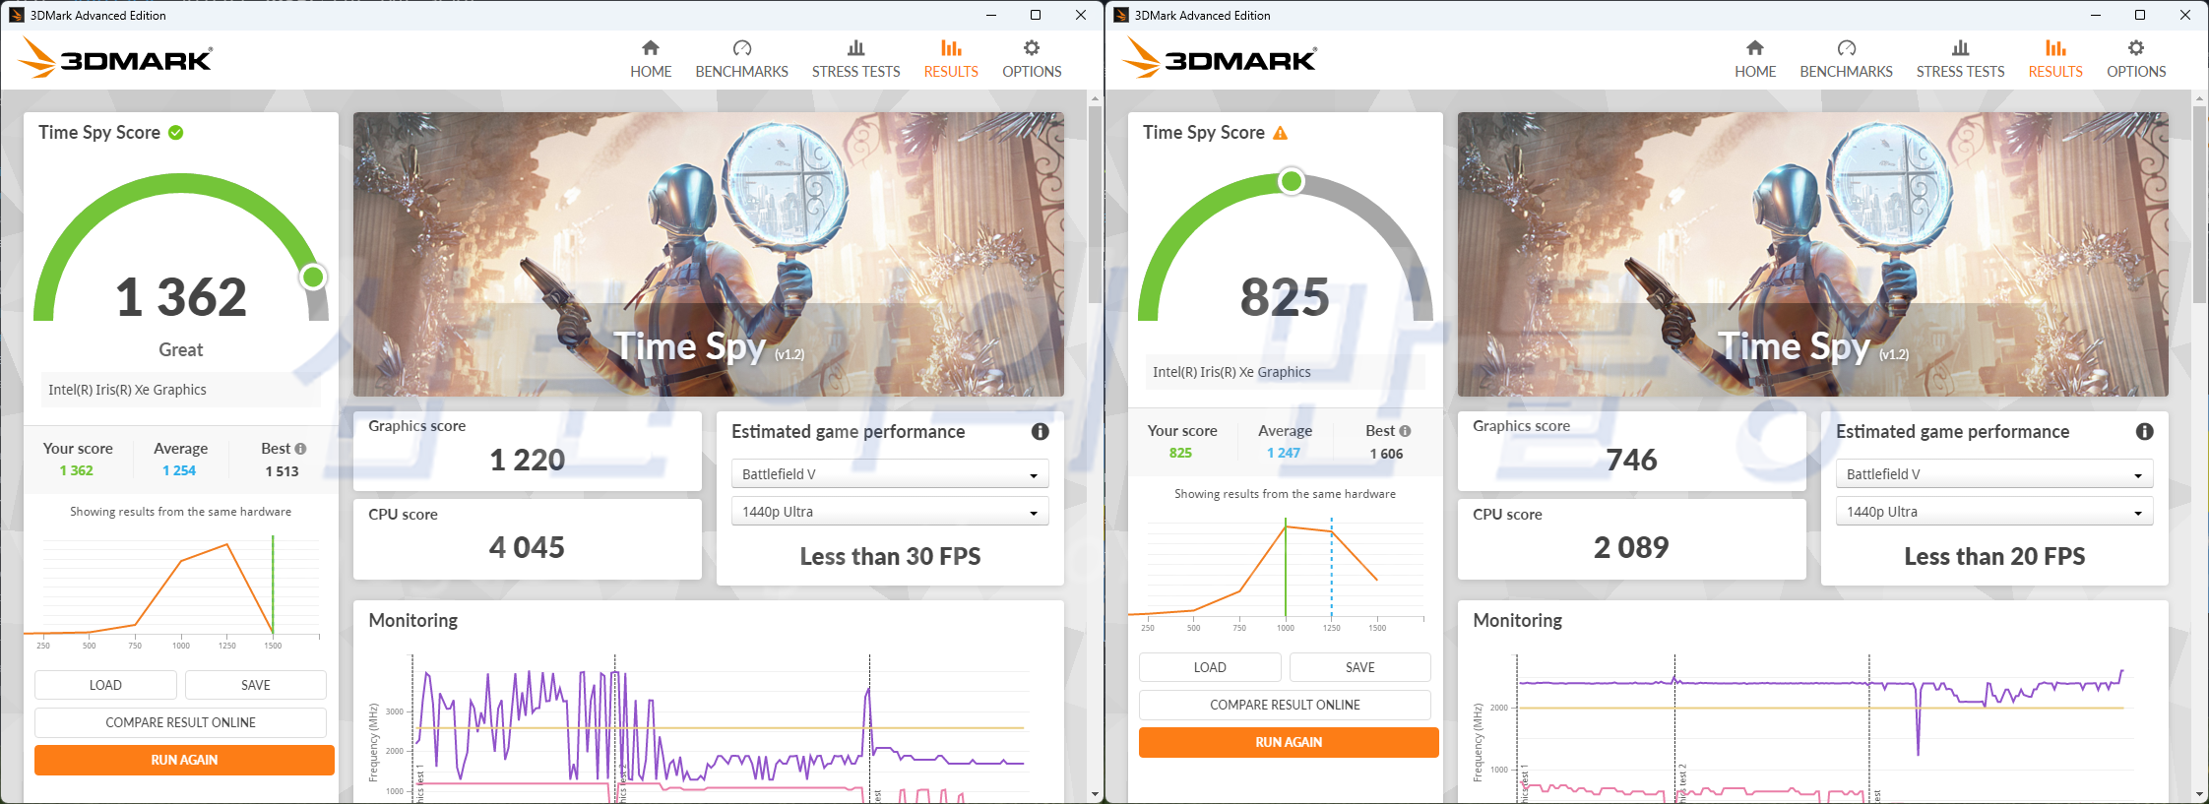The width and height of the screenshot is (2209, 804).
Task: Click Graphics score value 1 220
Action: [x=527, y=460]
